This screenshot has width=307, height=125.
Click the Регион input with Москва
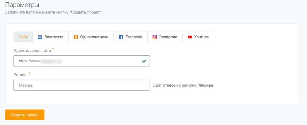coord(82,85)
